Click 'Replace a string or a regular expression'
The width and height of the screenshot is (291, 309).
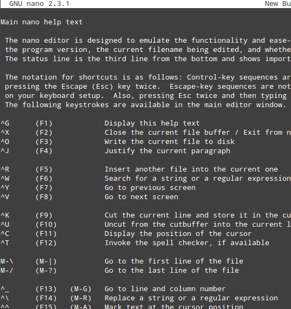click(x=191, y=298)
